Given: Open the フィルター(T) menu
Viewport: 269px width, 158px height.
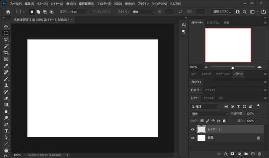Looking at the screenshot, I should point(104,4).
